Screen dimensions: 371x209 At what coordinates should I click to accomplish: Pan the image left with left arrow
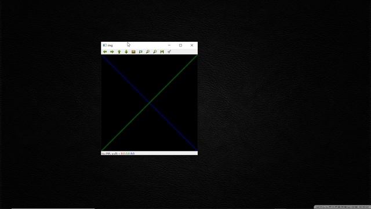tap(105, 52)
